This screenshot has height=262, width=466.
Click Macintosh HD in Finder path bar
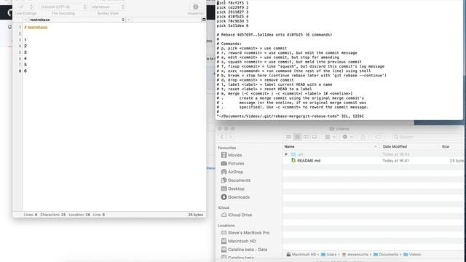pyautogui.click(x=301, y=255)
